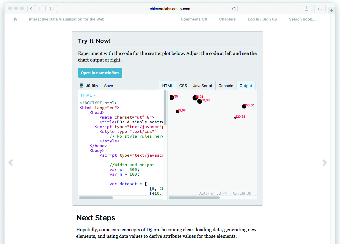Screen dimensions: 340x244
Task: Open the Chapters menu
Action: click(x=227, y=19)
